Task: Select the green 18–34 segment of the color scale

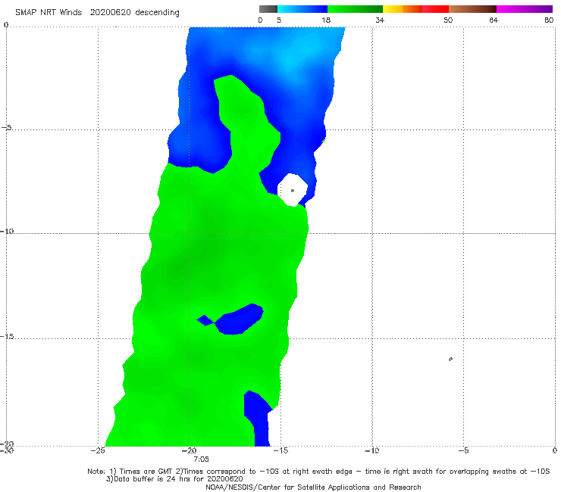Action: [x=355, y=9]
